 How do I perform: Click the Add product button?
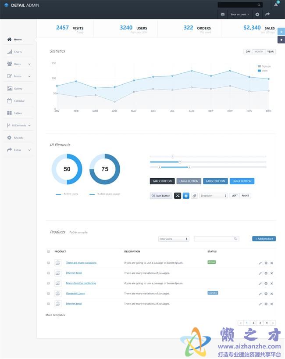(x=264, y=239)
